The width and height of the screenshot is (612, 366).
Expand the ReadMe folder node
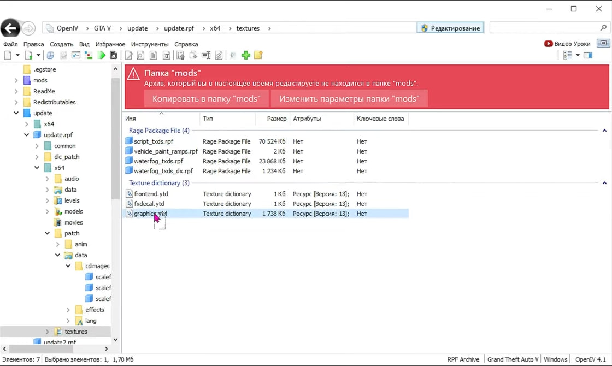(x=16, y=91)
